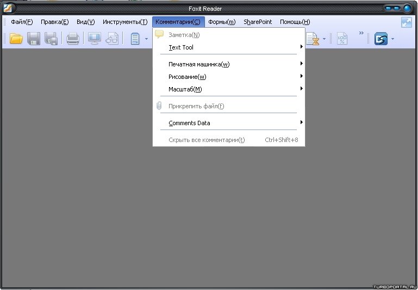Choose the Печатная машинка(w) menu entry

(x=229, y=64)
